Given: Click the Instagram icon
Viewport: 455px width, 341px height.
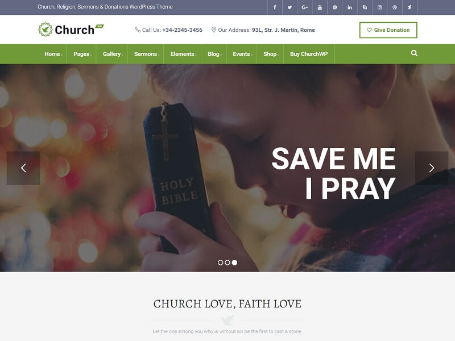Looking at the screenshot, I should [x=379, y=7].
